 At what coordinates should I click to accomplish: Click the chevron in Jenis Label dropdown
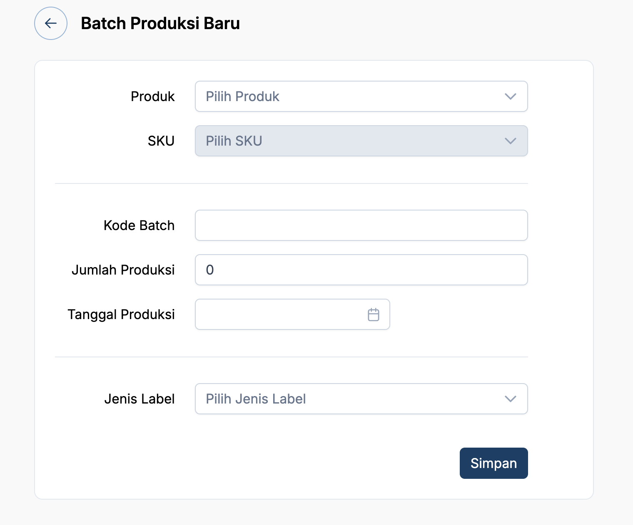[510, 399]
